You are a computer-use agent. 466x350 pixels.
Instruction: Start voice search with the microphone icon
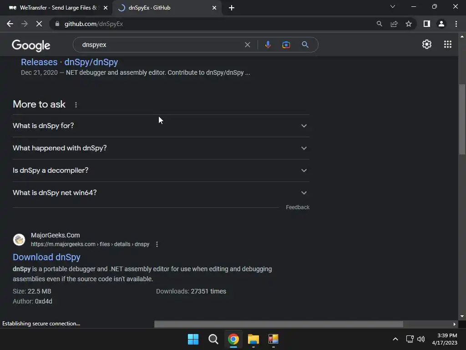268,45
